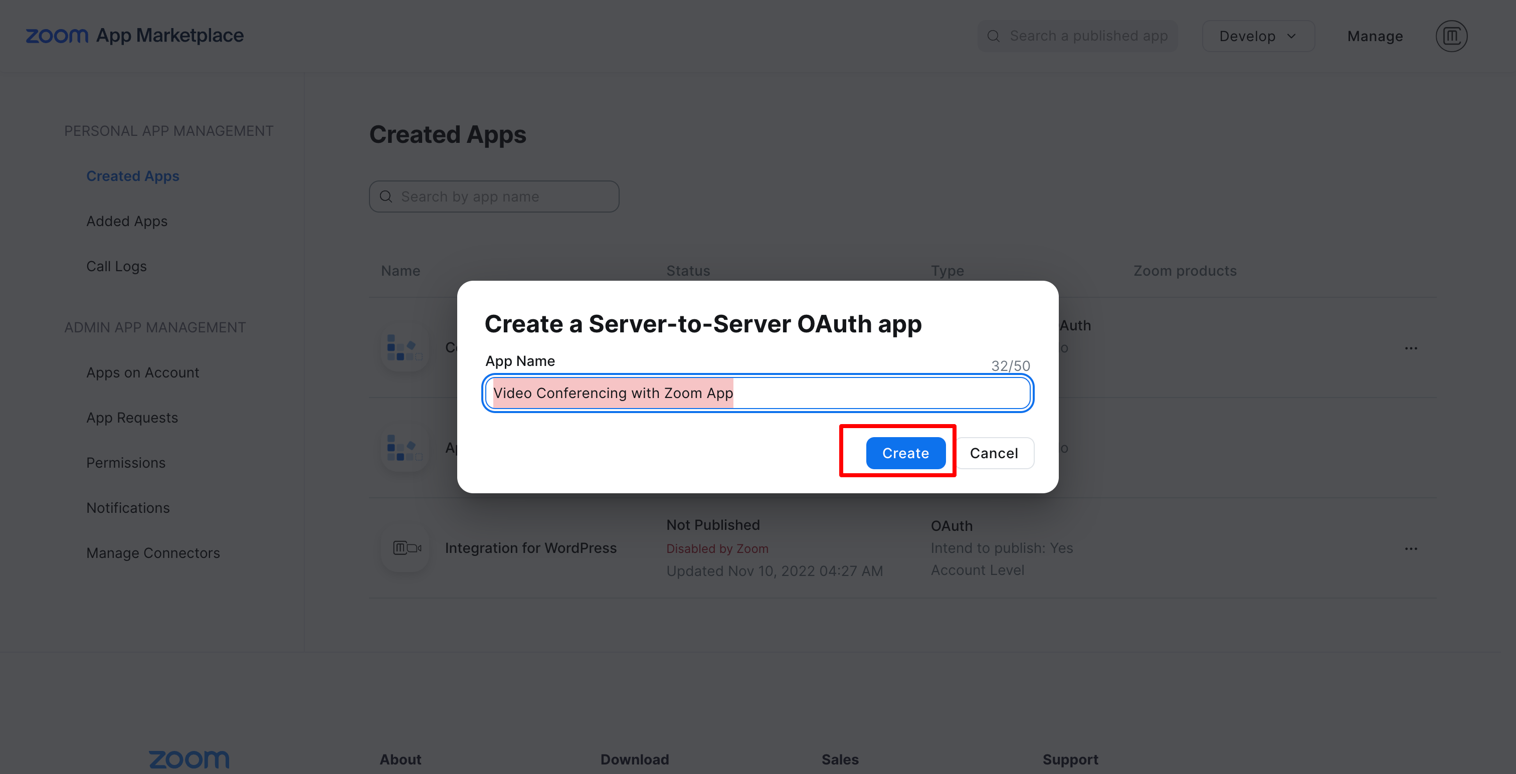1516x774 pixels.
Task: Click the Zoom App Marketplace logo
Action: click(134, 36)
